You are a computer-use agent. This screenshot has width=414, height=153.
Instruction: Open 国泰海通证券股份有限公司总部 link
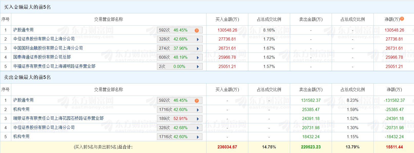(42, 57)
